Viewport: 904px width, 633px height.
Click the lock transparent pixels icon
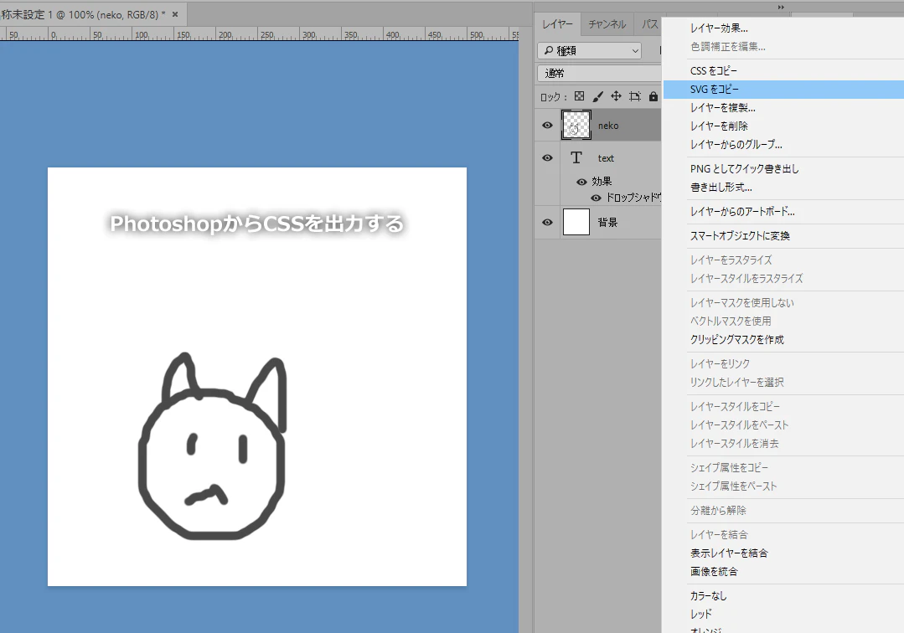580,96
